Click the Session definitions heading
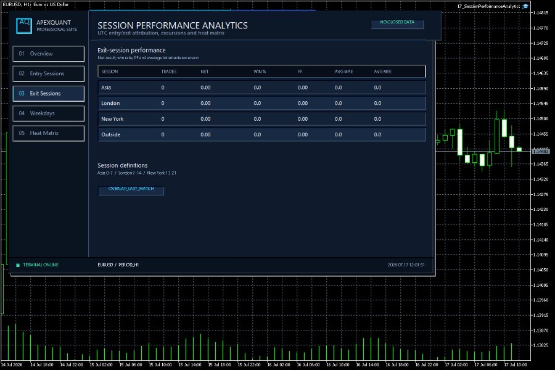 123,165
